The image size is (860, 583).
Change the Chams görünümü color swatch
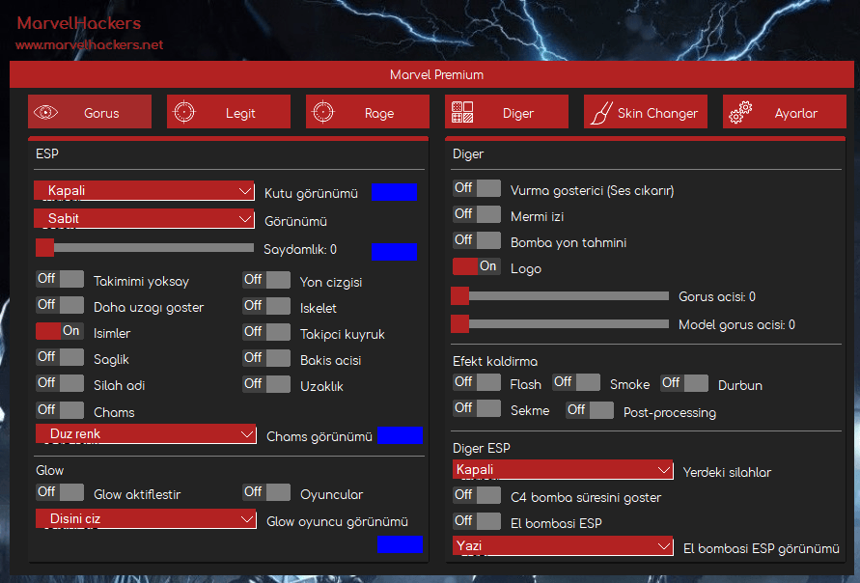pyautogui.click(x=400, y=435)
